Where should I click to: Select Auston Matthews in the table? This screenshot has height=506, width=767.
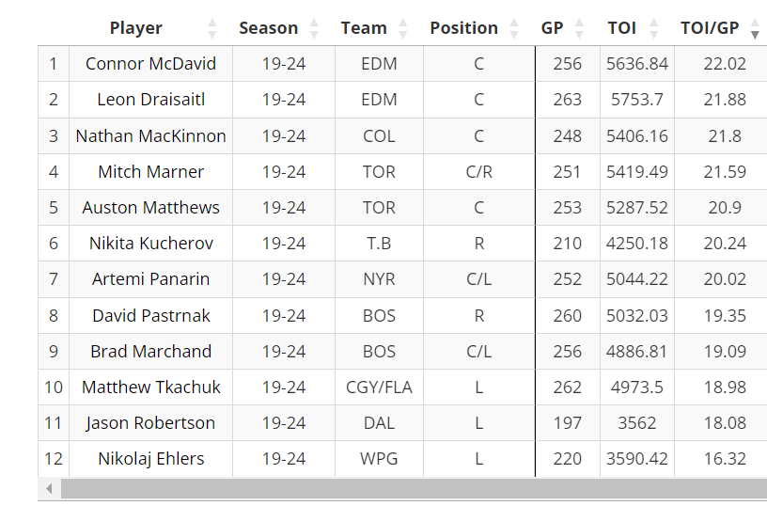pyautogui.click(x=150, y=208)
